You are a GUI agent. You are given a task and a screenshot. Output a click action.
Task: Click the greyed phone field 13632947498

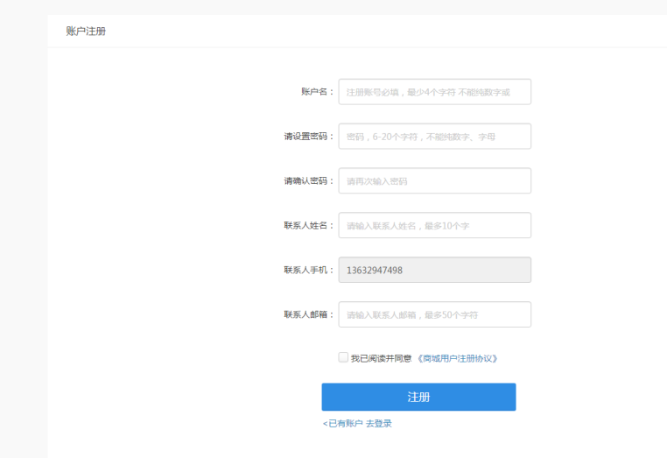(x=434, y=271)
